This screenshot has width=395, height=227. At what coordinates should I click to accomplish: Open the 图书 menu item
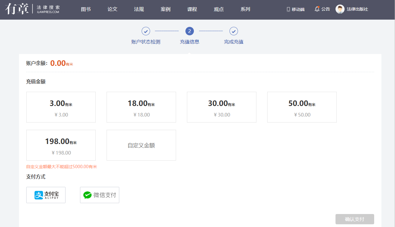(86, 9)
